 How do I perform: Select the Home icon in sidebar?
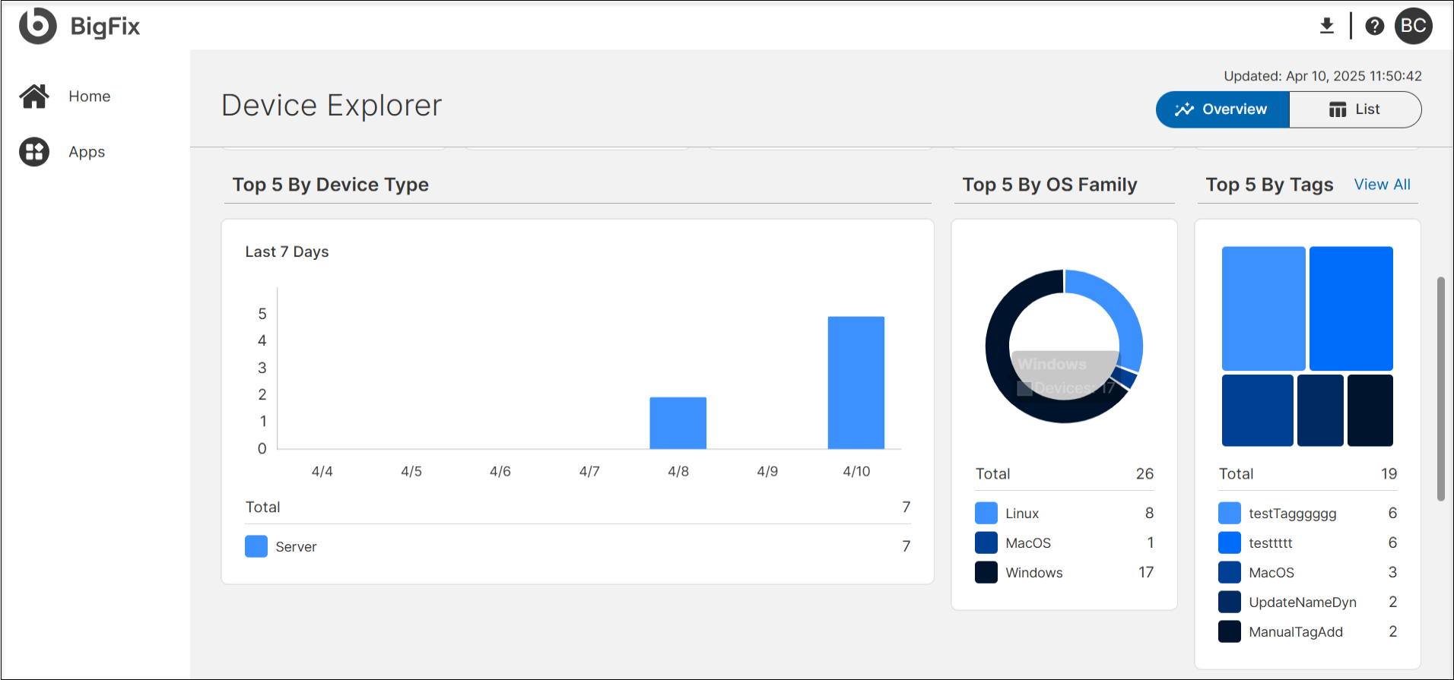point(33,96)
